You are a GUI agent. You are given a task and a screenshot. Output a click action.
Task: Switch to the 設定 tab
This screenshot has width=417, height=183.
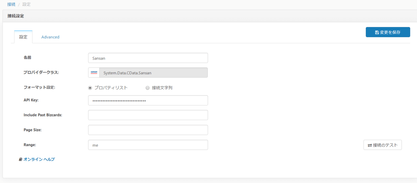point(23,37)
